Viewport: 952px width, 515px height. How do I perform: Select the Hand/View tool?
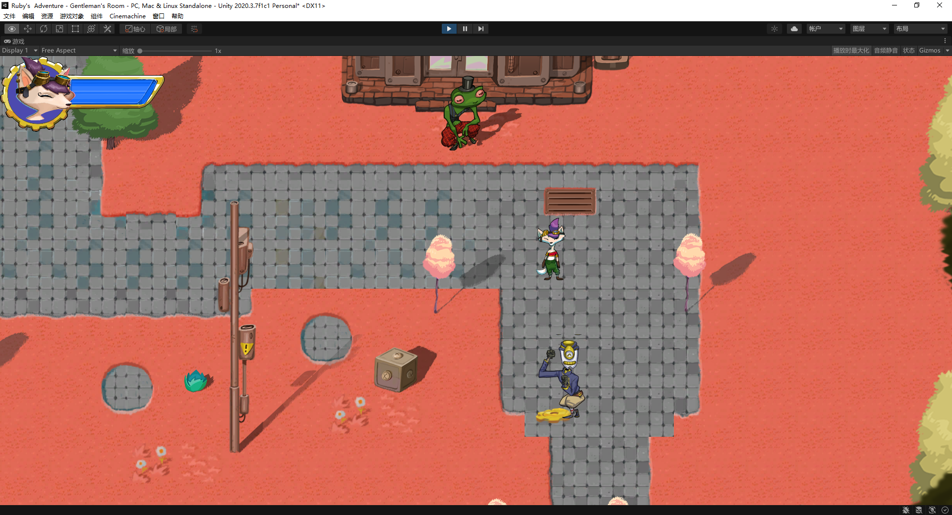12,29
